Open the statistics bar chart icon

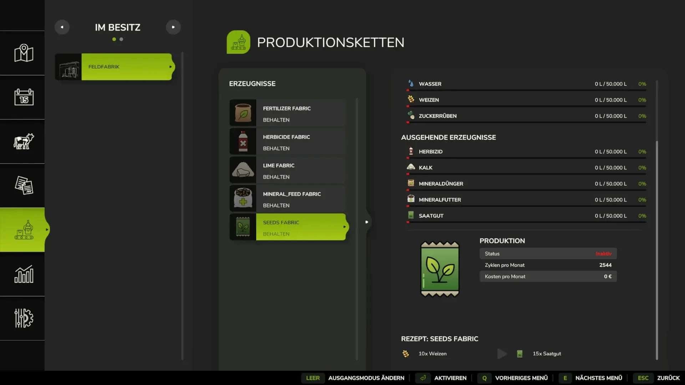click(24, 274)
